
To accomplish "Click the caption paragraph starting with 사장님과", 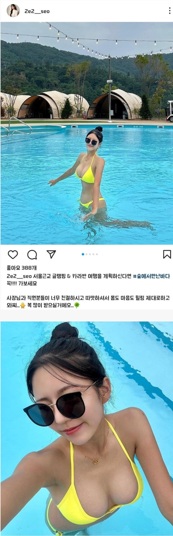I will 88,302.
